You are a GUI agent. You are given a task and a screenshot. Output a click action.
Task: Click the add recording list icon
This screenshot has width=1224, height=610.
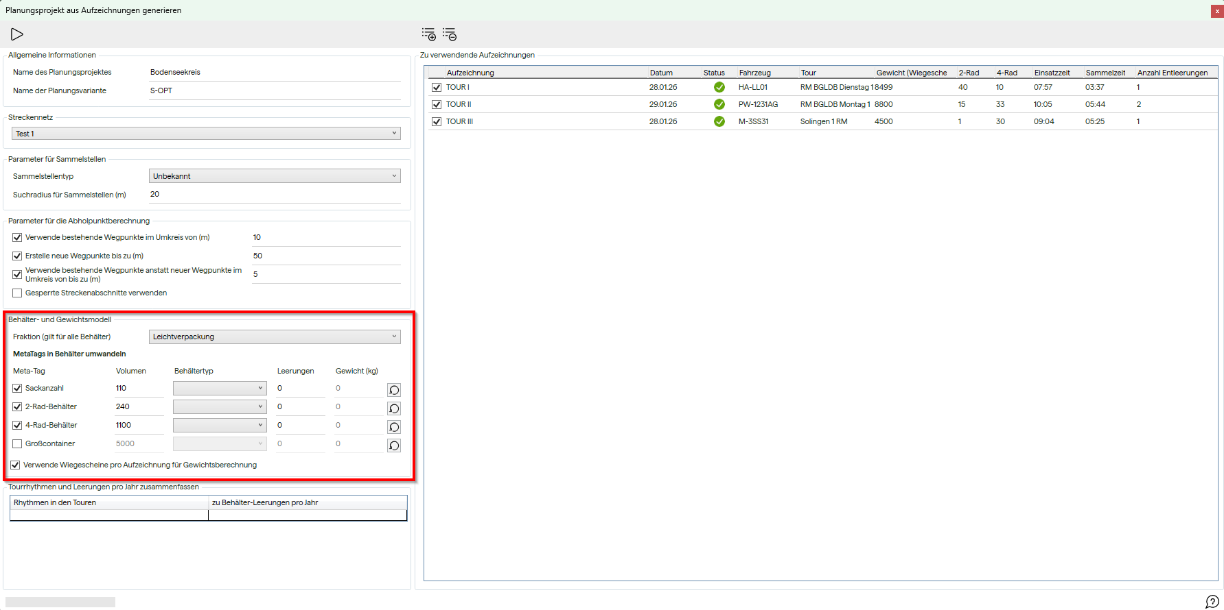[x=429, y=34]
